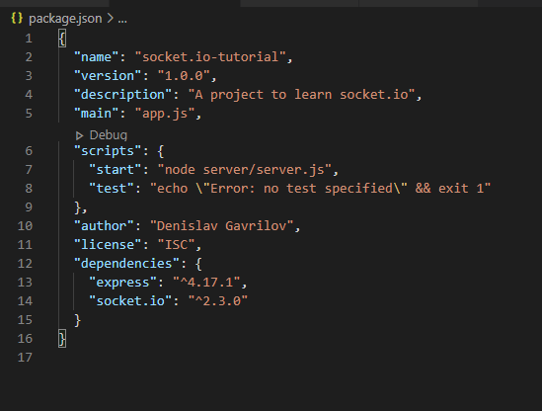This screenshot has width=542, height=411.
Task: Click the test script echo string on line 8
Action: coord(320,189)
